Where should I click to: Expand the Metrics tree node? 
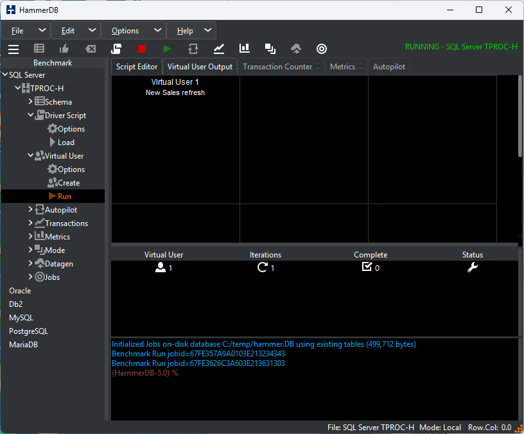pos(30,236)
